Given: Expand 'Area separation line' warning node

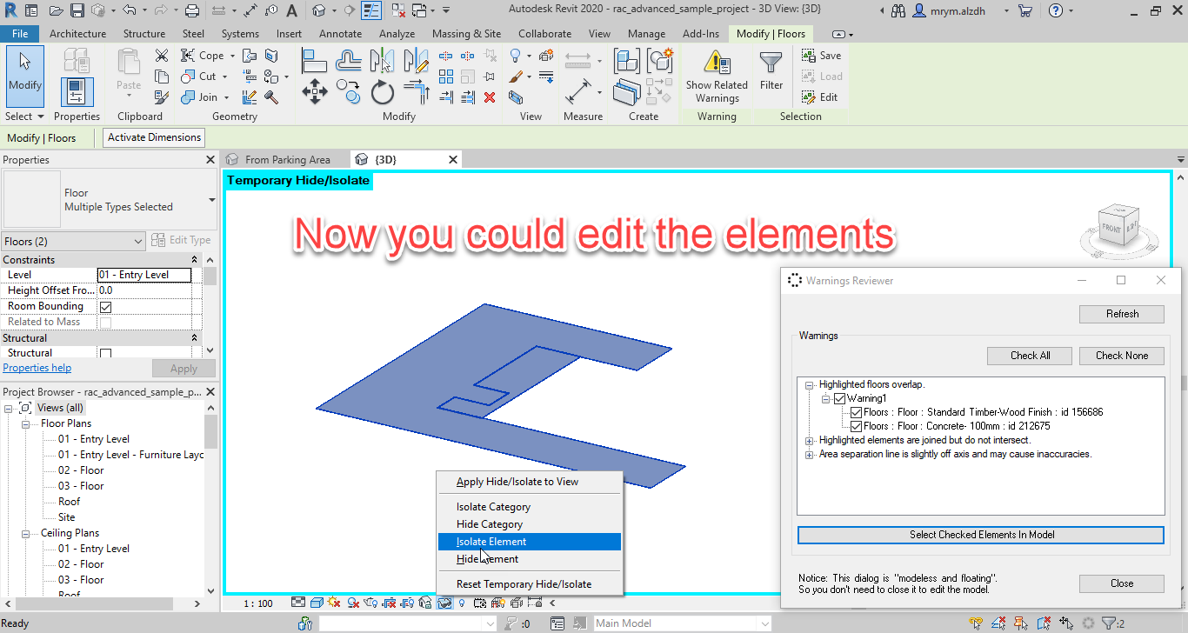Looking at the screenshot, I should click(810, 454).
